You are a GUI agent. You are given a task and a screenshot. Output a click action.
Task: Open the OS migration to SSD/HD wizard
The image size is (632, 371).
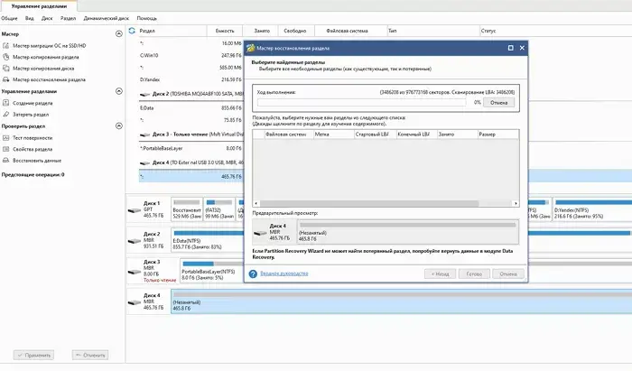45,45
